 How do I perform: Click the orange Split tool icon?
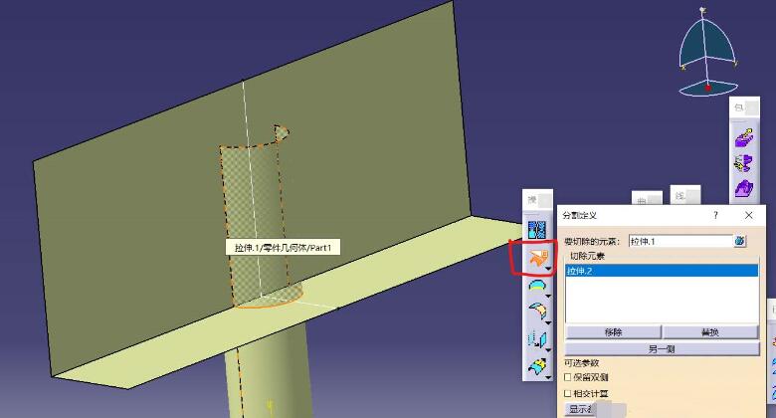537,258
